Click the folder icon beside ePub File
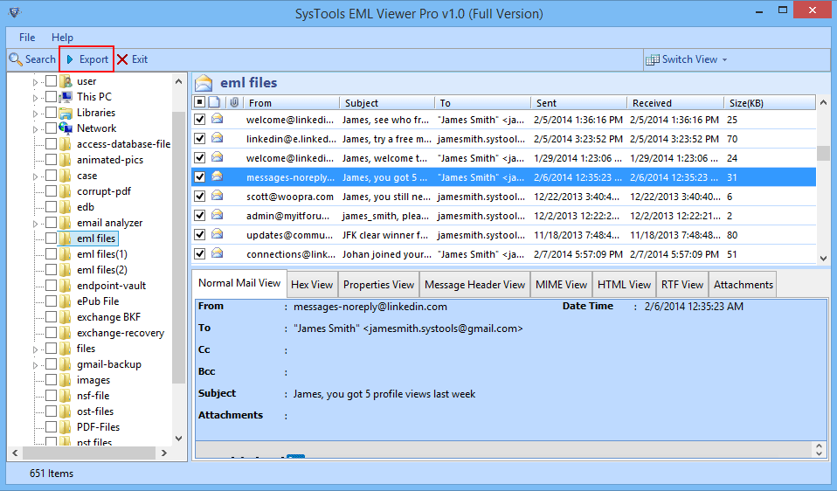Image resolution: width=837 pixels, height=491 pixels. (66, 301)
